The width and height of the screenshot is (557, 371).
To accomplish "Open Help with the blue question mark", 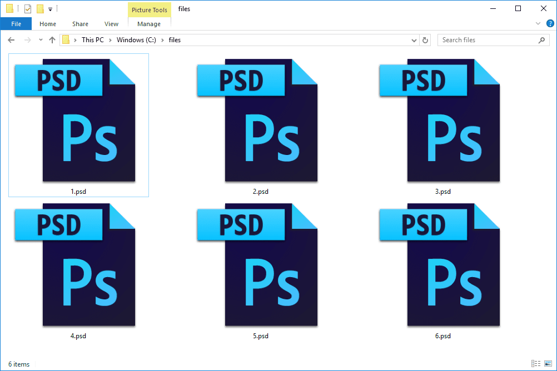I will coord(550,23).
